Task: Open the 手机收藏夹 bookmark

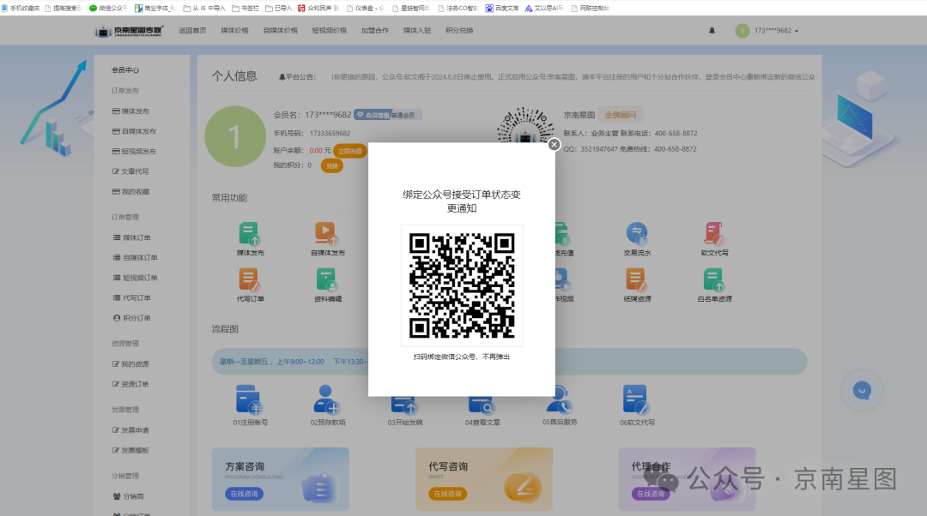Action: [x=21, y=9]
